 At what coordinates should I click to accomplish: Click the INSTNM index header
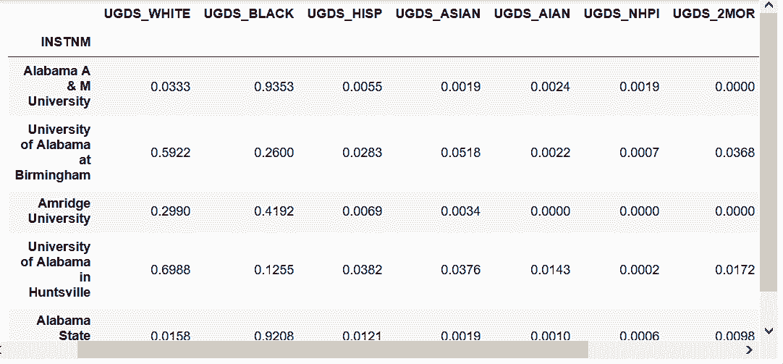pos(66,42)
